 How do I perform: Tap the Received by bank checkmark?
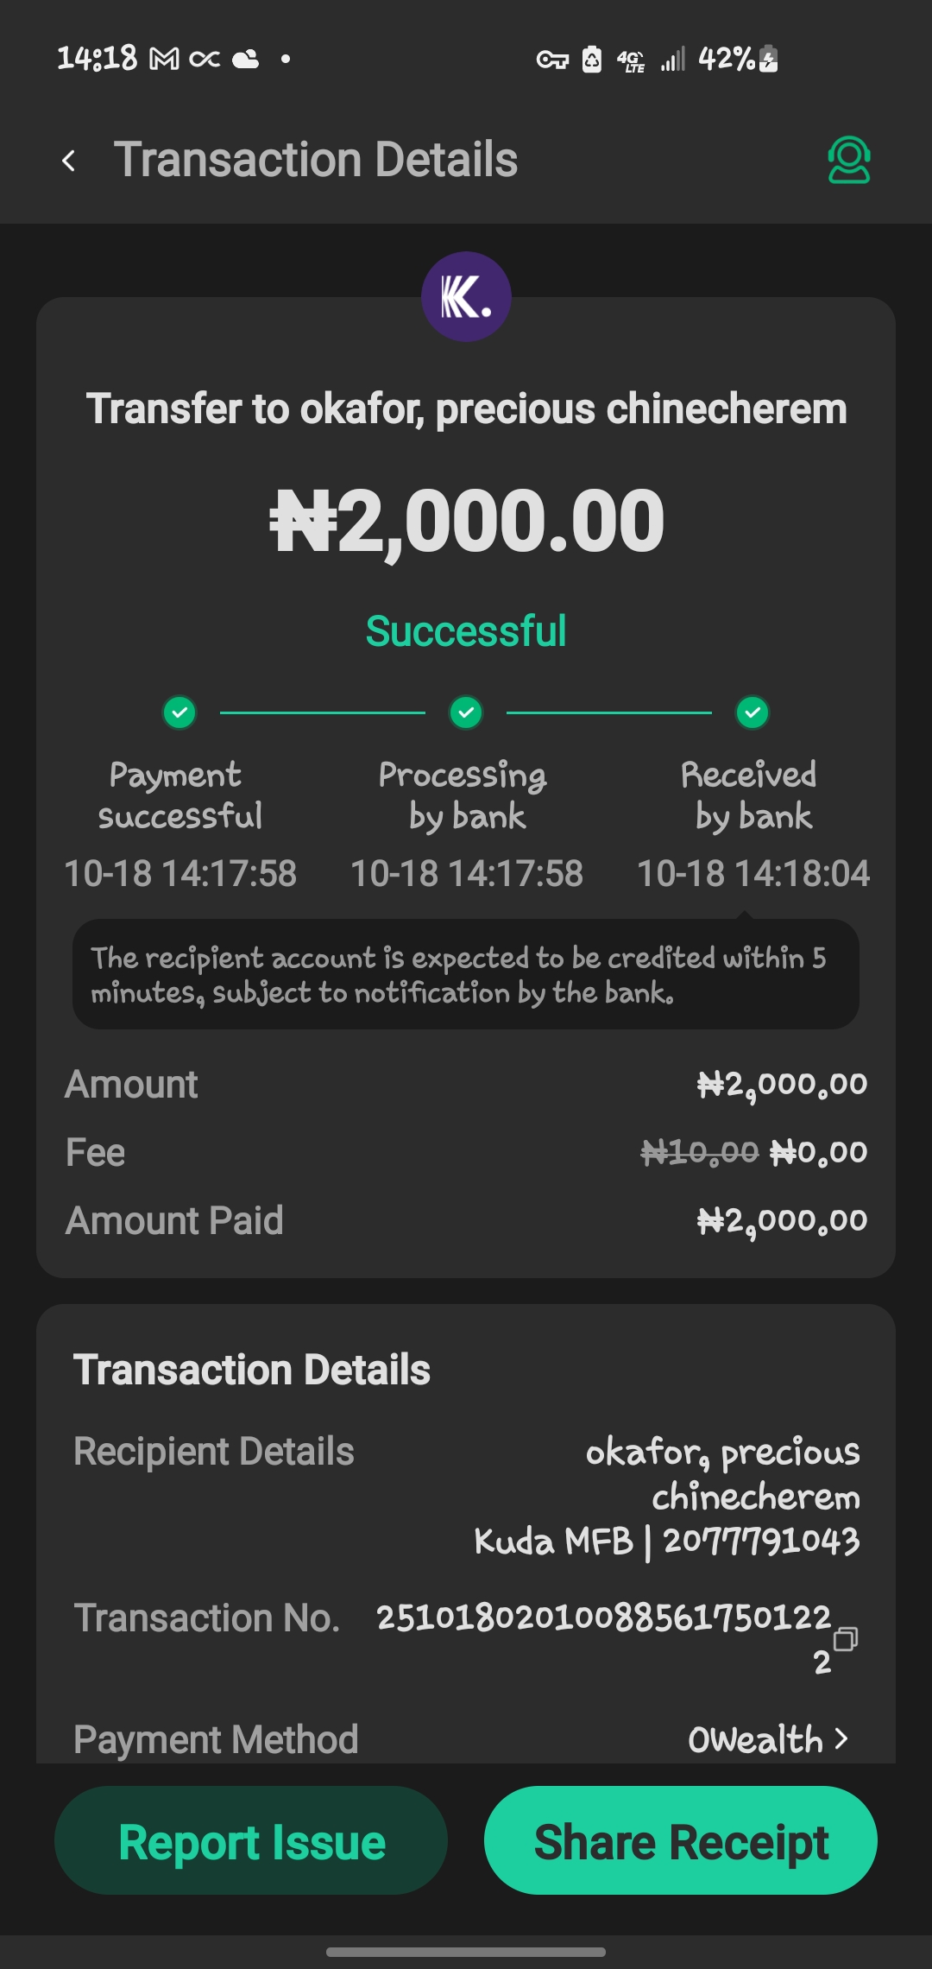click(753, 712)
